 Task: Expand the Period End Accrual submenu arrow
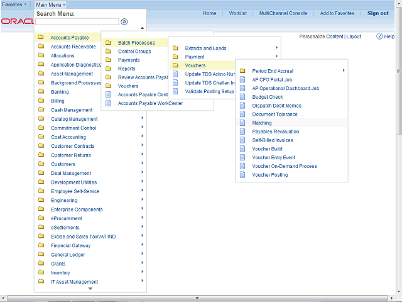coord(344,70)
